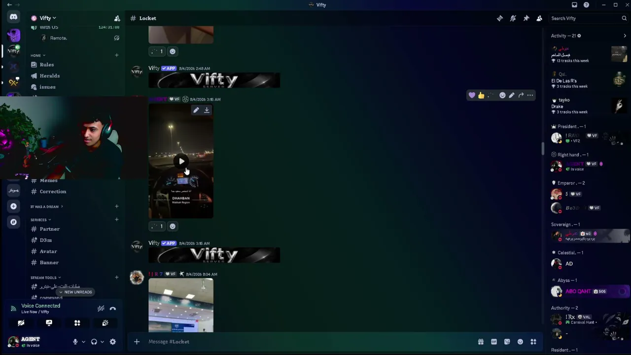
Task: Open input device options arrow
Action: (x=83, y=342)
